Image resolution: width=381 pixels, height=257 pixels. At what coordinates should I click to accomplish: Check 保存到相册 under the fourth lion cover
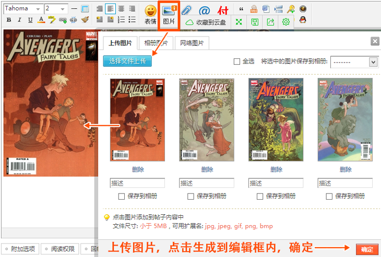click(x=329, y=196)
